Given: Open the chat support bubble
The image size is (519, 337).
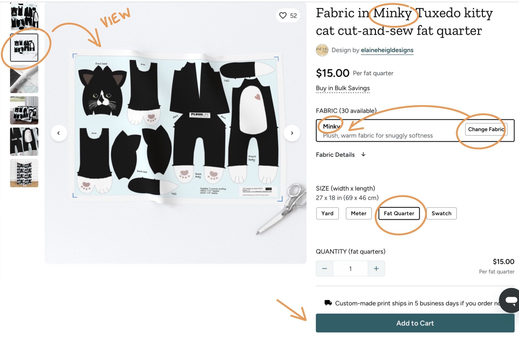Looking at the screenshot, I should [510, 300].
